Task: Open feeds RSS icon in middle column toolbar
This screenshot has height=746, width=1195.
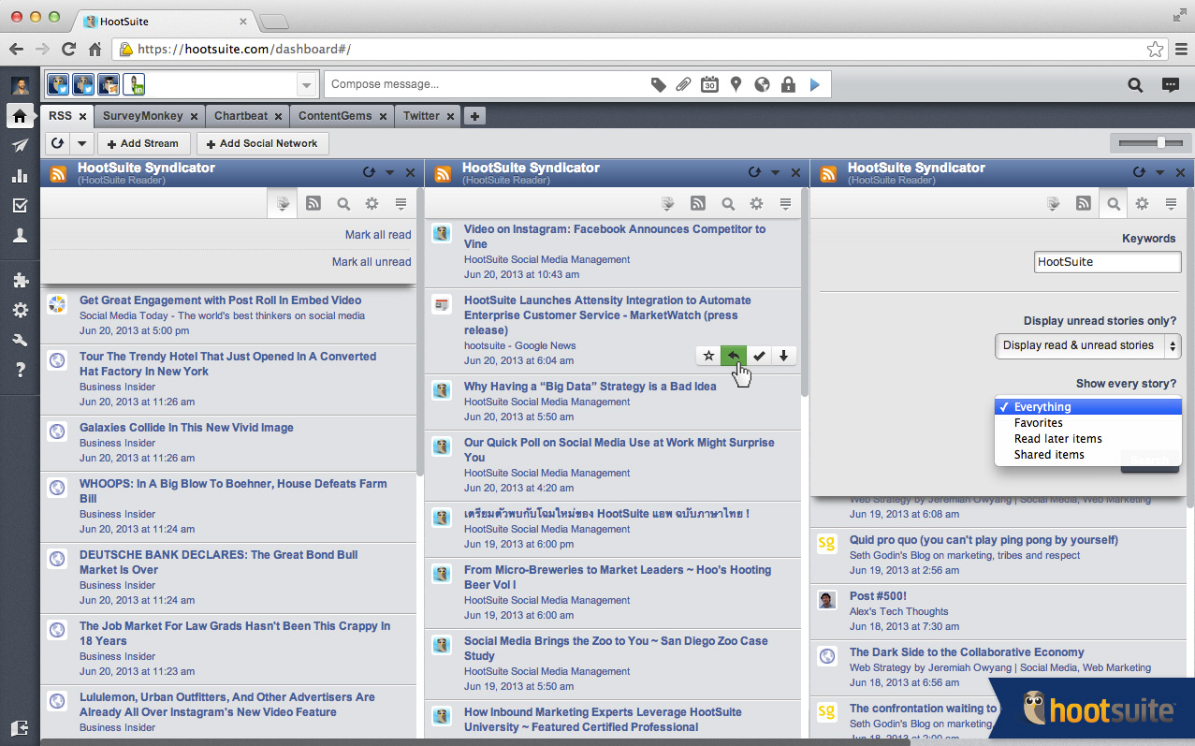Action: point(698,203)
